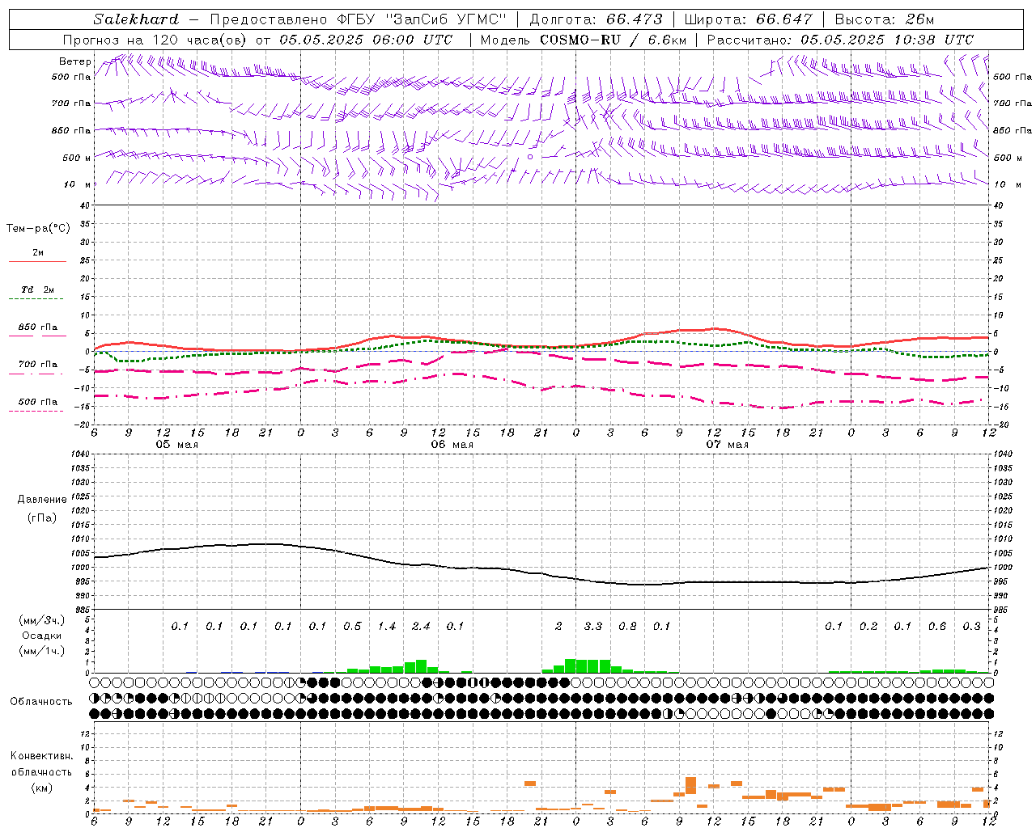Click the Облачность cloud cover label

(41, 702)
